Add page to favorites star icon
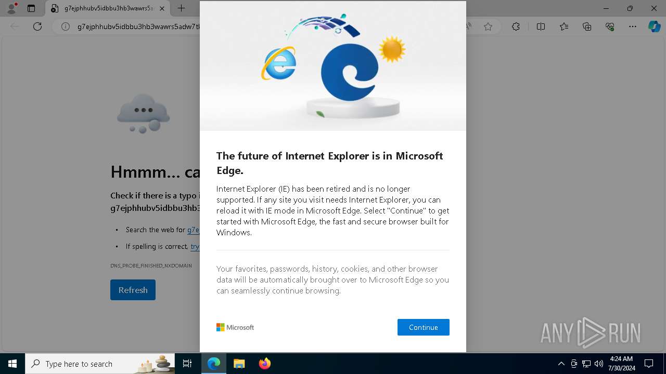The width and height of the screenshot is (666, 374). tap(488, 26)
